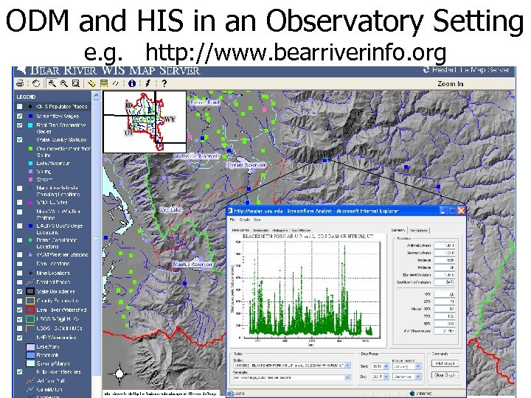This screenshot has height=398, width=531.
Task: Open the File menu in StreamFlow Analyst
Action: pos(232,220)
